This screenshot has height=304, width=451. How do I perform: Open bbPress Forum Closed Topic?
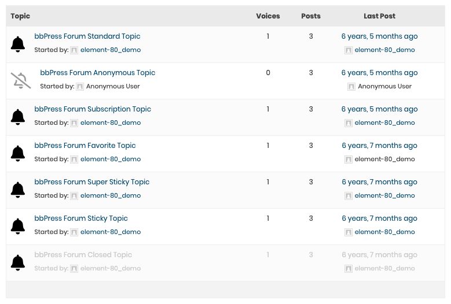pos(83,255)
